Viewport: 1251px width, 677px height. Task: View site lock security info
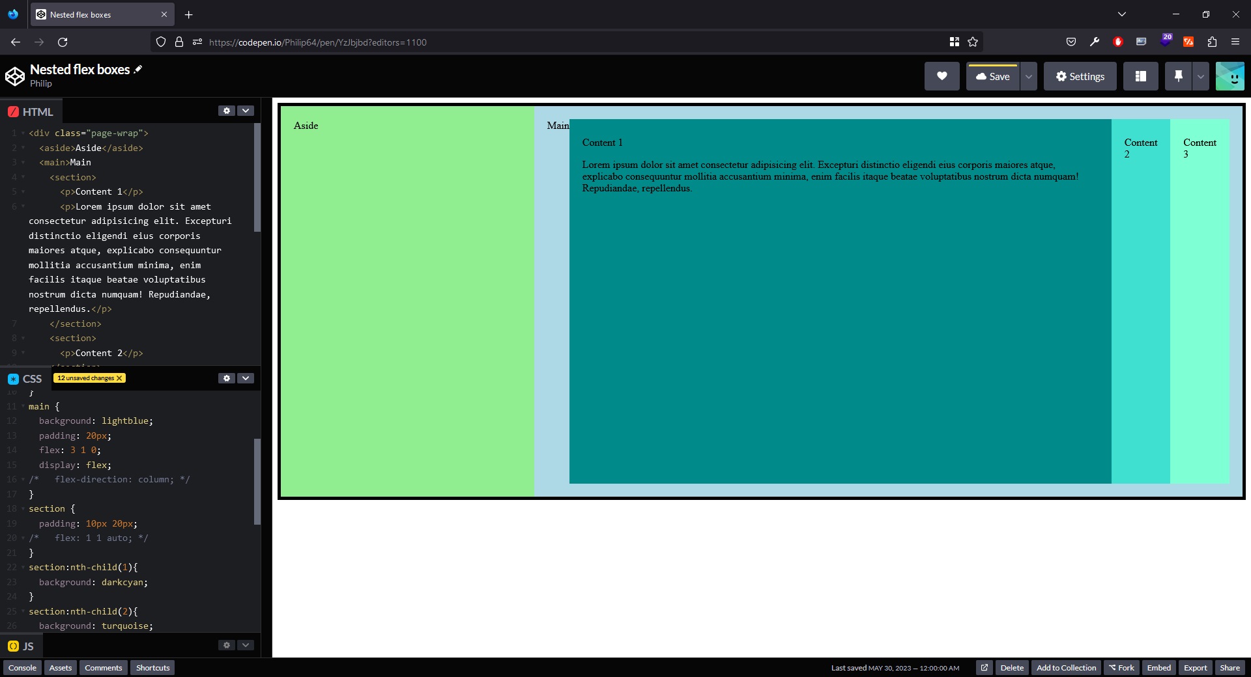179,42
